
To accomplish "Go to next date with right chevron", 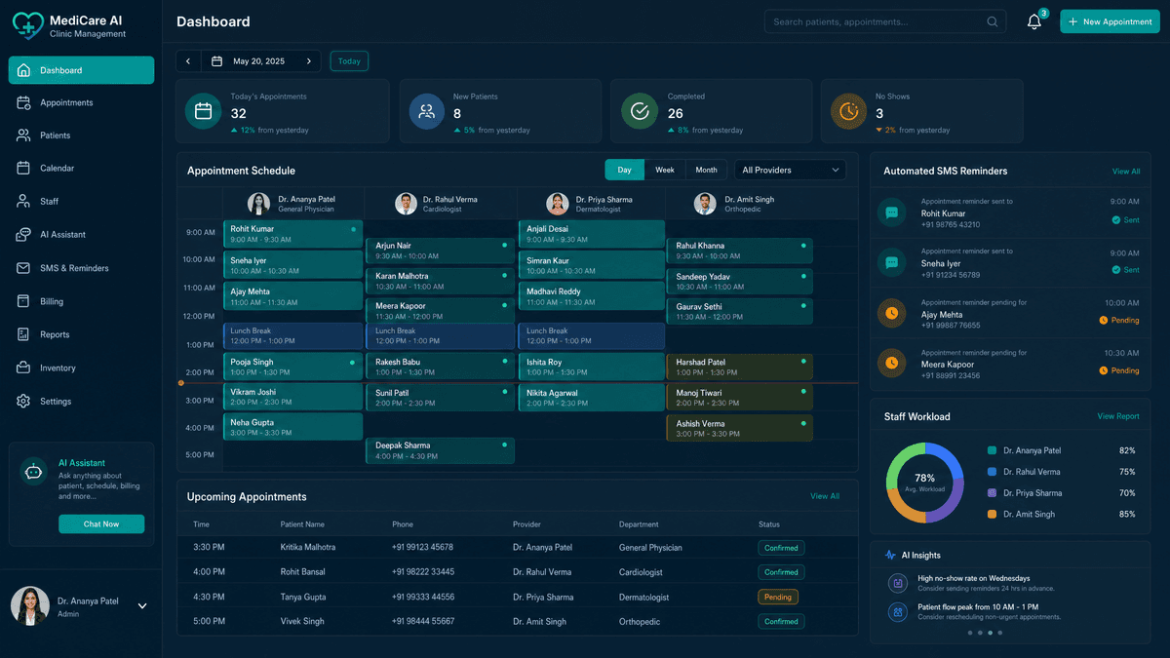I will tap(309, 61).
